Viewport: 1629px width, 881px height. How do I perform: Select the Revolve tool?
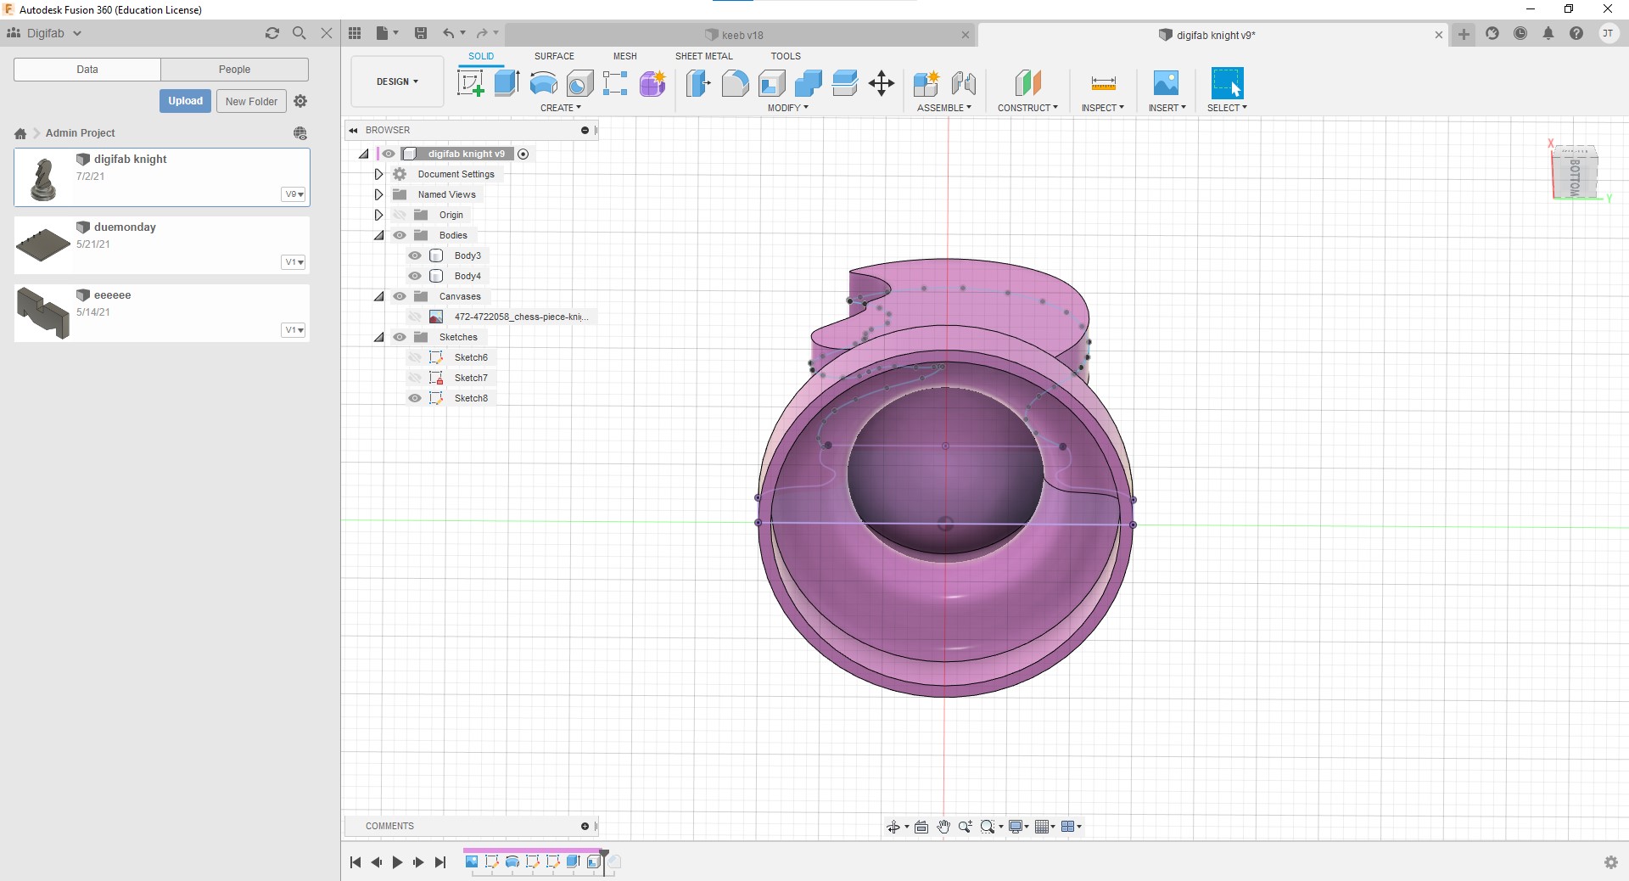pos(543,83)
